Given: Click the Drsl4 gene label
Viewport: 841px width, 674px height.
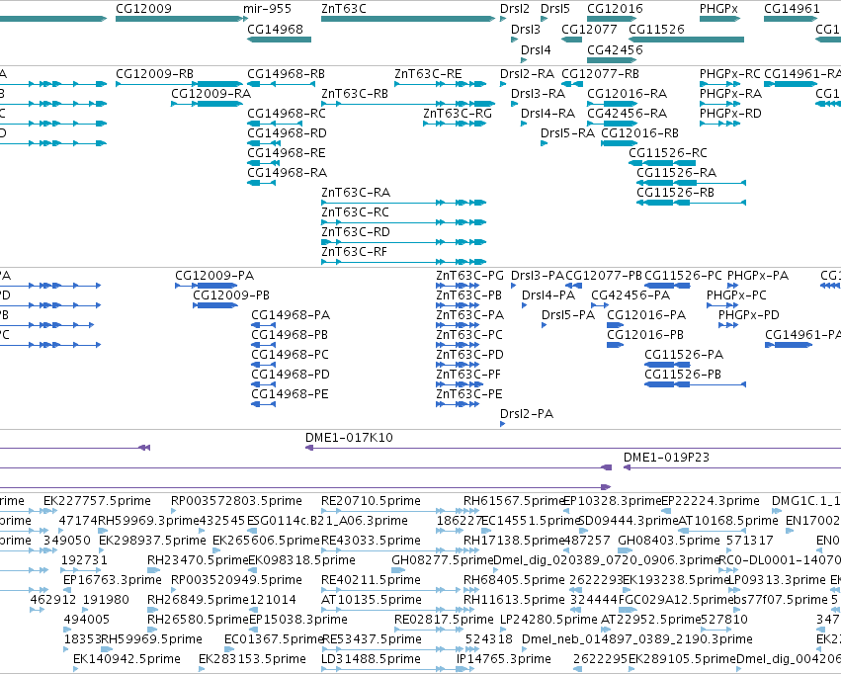Looking at the screenshot, I should pyautogui.click(x=536, y=49).
